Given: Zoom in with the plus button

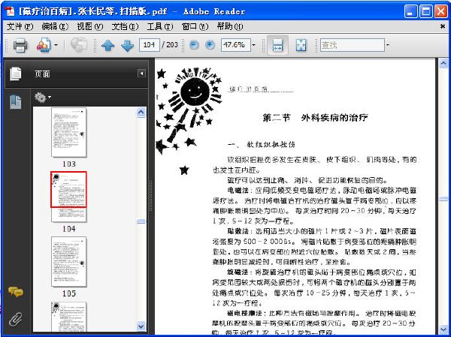Looking at the screenshot, I should [210, 45].
